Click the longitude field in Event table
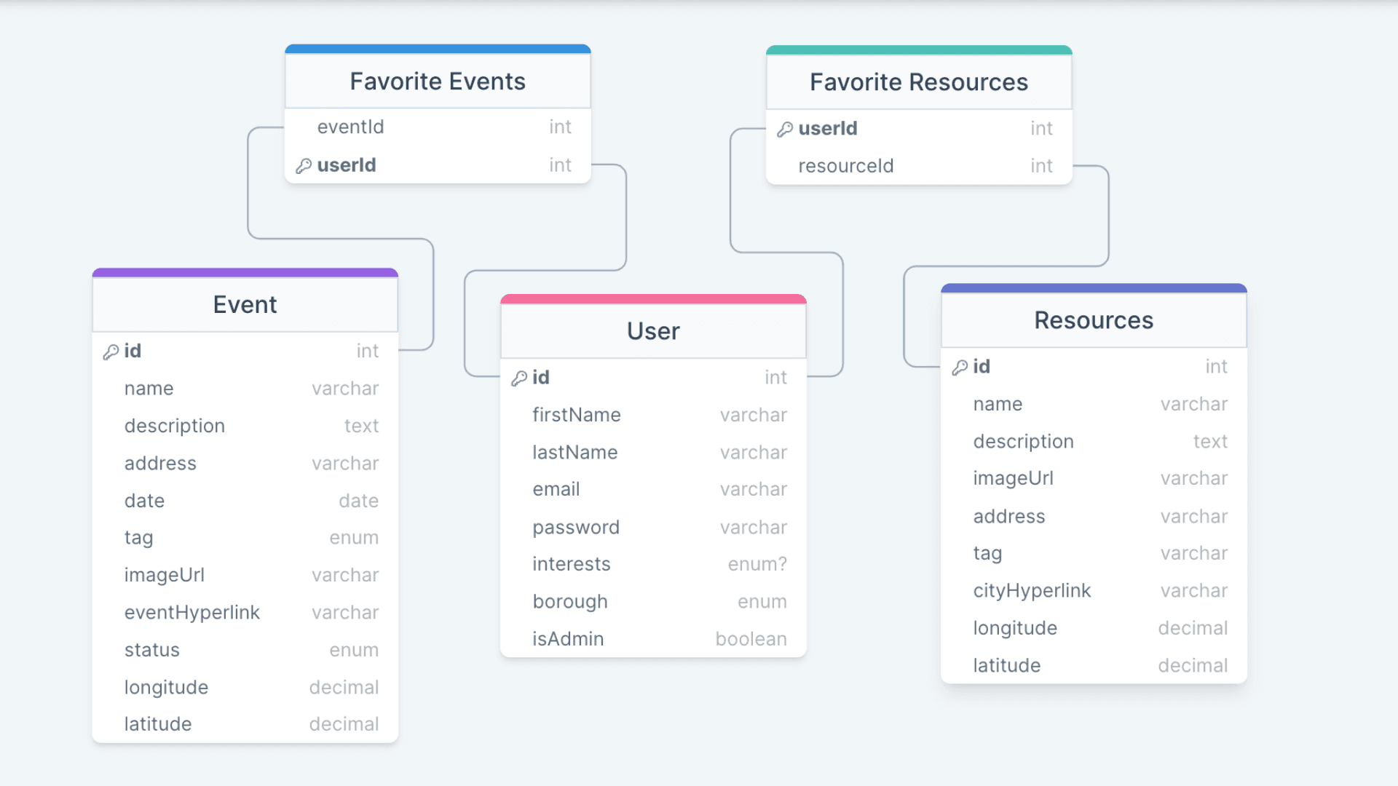 point(245,687)
